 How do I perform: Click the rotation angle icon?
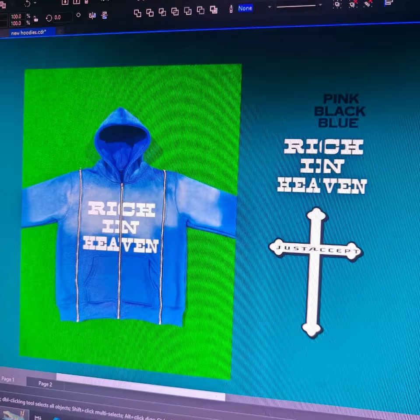click(x=49, y=18)
